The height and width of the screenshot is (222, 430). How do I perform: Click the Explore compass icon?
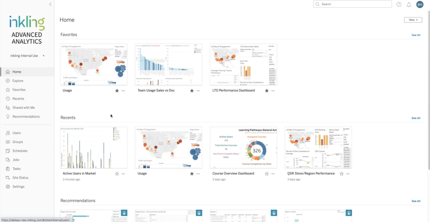8,81
